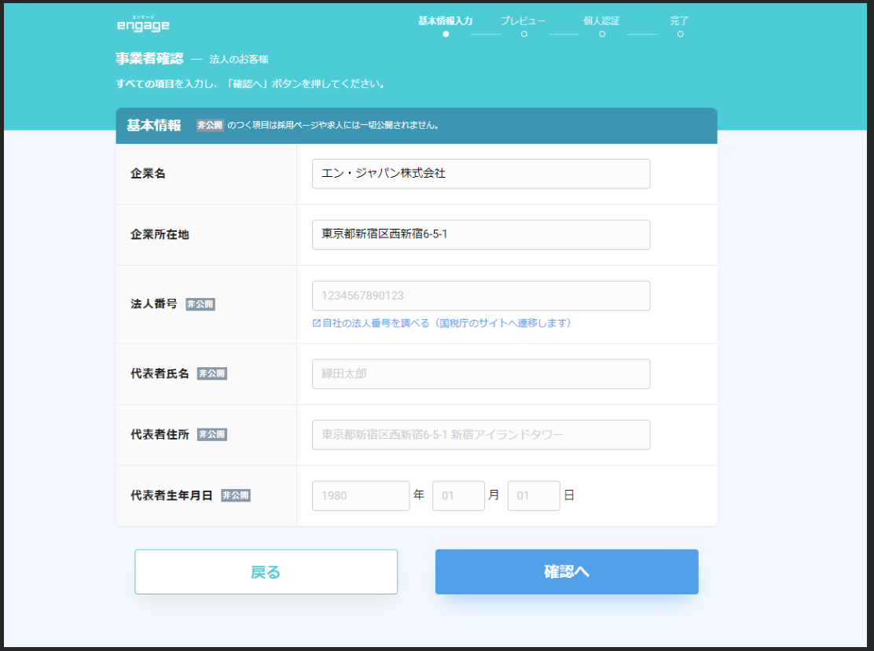Image resolution: width=874 pixels, height=651 pixels.
Task: Click the progress line between プレビュー and 個人認証
Action: click(563, 35)
